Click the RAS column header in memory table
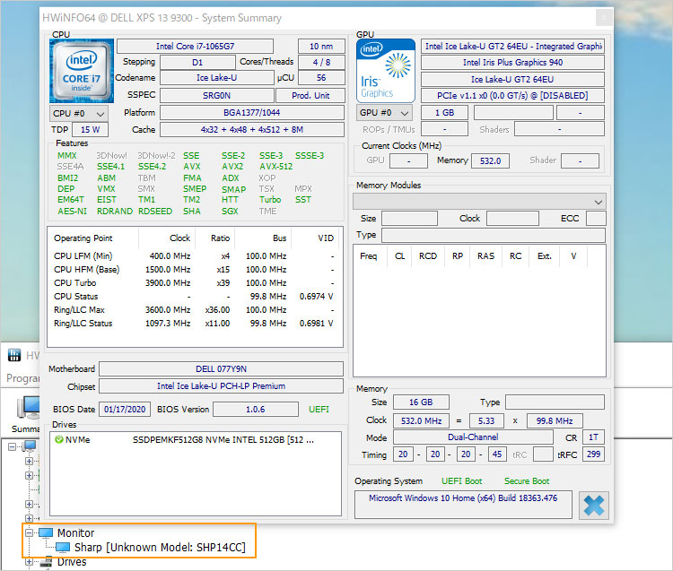This screenshot has width=673, height=571. pyautogui.click(x=485, y=256)
